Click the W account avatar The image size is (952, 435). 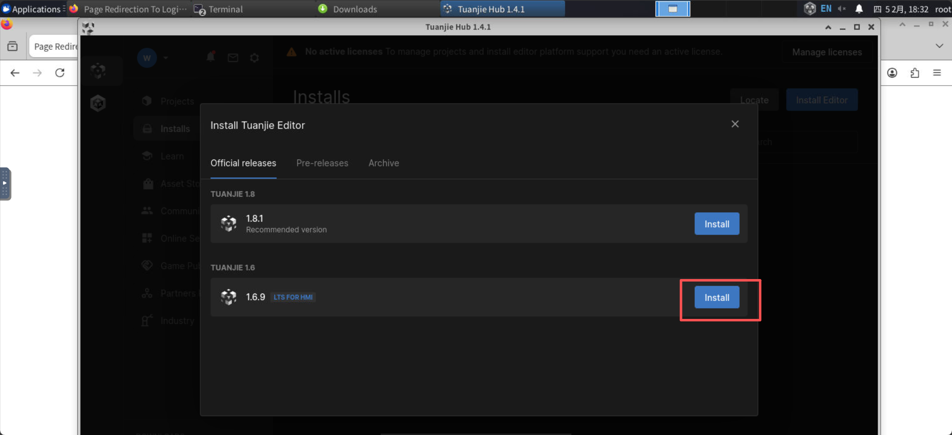147,58
